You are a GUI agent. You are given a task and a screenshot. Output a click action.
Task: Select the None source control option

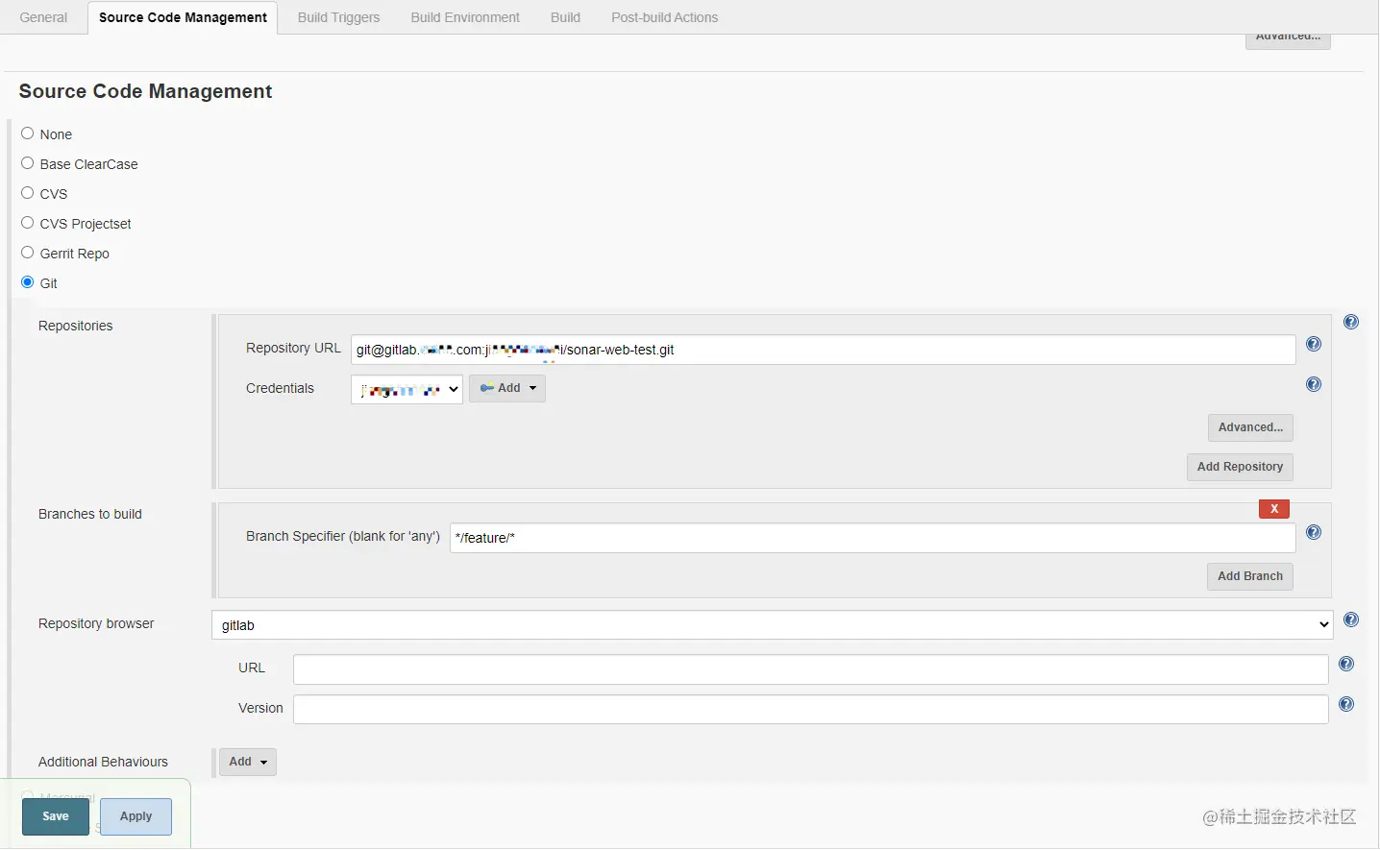click(x=27, y=133)
